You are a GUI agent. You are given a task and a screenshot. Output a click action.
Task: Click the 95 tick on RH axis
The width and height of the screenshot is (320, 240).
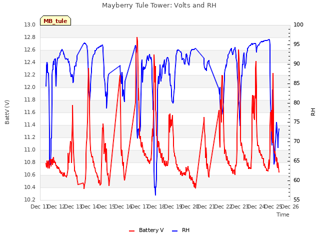click(296, 44)
